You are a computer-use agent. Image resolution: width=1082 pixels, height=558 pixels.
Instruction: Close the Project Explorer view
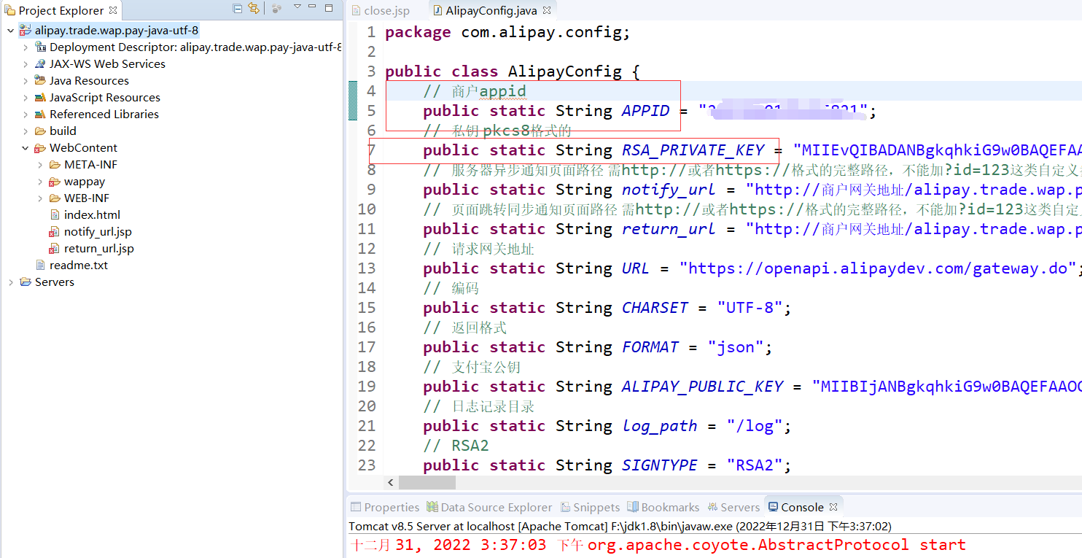pyautogui.click(x=113, y=10)
